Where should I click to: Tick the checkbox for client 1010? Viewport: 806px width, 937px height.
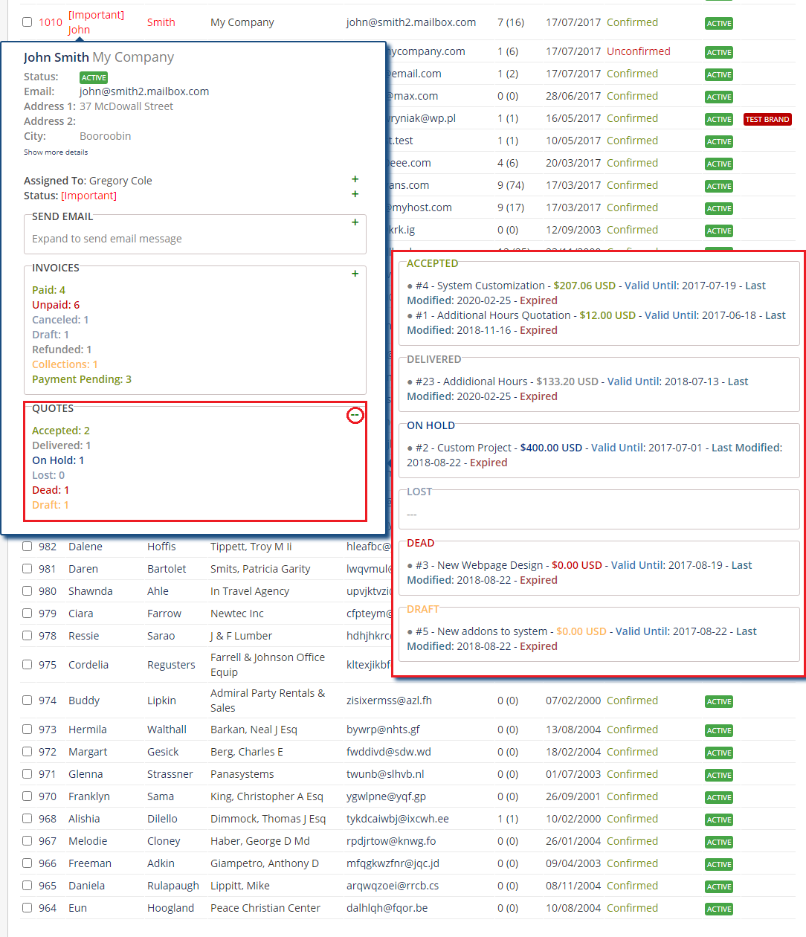tap(27, 22)
